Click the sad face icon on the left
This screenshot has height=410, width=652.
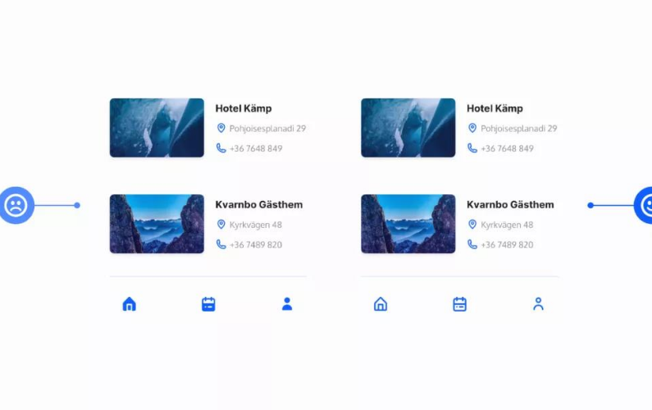click(16, 205)
